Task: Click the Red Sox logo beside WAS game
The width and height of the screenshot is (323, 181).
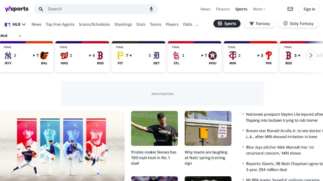Action: coord(100,55)
